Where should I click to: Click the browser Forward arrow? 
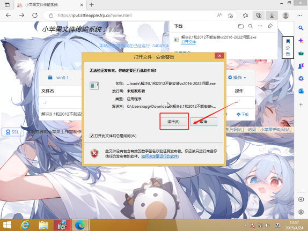pos(21,16)
